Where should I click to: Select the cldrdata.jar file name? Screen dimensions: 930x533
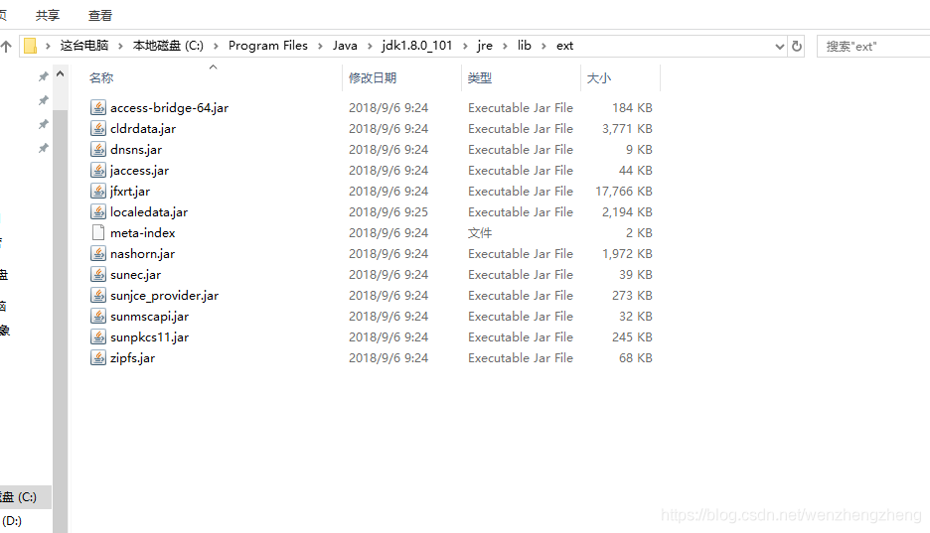[x=143, y=128]
